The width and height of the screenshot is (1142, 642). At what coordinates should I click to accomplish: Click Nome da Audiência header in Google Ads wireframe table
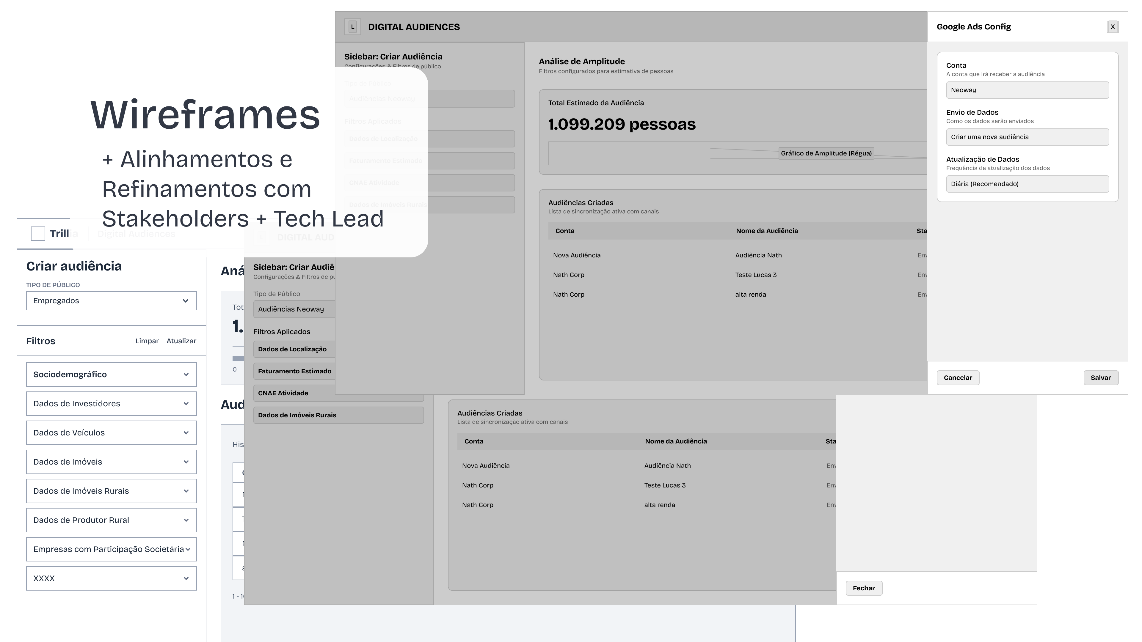tap(767, 231)
